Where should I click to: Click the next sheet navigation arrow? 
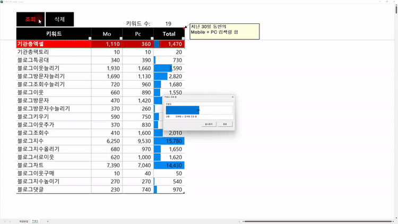tap(10, 221)
